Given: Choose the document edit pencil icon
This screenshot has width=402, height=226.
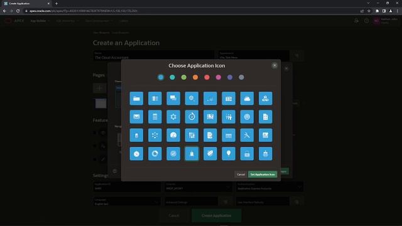Looking at the screenshot, I should pyautogui.click(x=210, y=136).
